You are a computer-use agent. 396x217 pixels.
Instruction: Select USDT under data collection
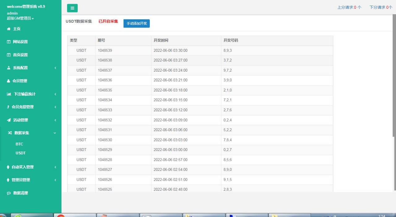[x=20, y=153]
